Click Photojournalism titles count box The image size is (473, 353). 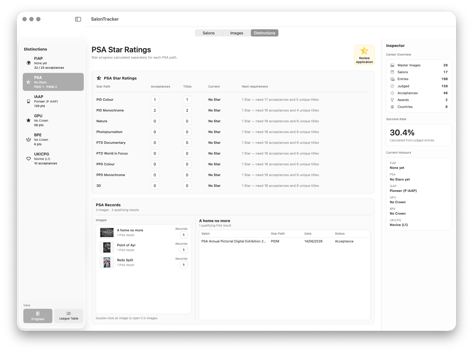(x=187, y=132)
